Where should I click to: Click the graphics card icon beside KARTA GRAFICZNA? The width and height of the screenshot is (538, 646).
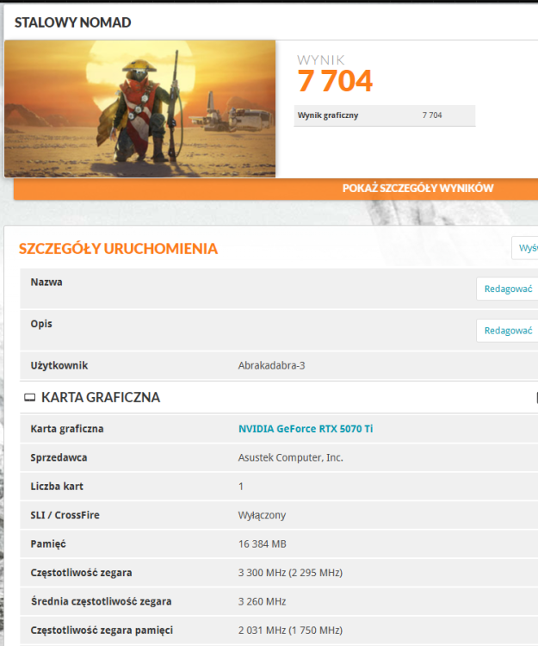point(29,398)
